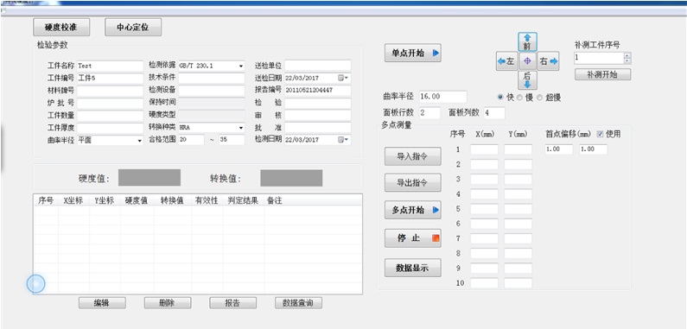Screen dimensions: 687x329
Task: Start multi-point test with 多点开始
Action: tap(413, 210)
